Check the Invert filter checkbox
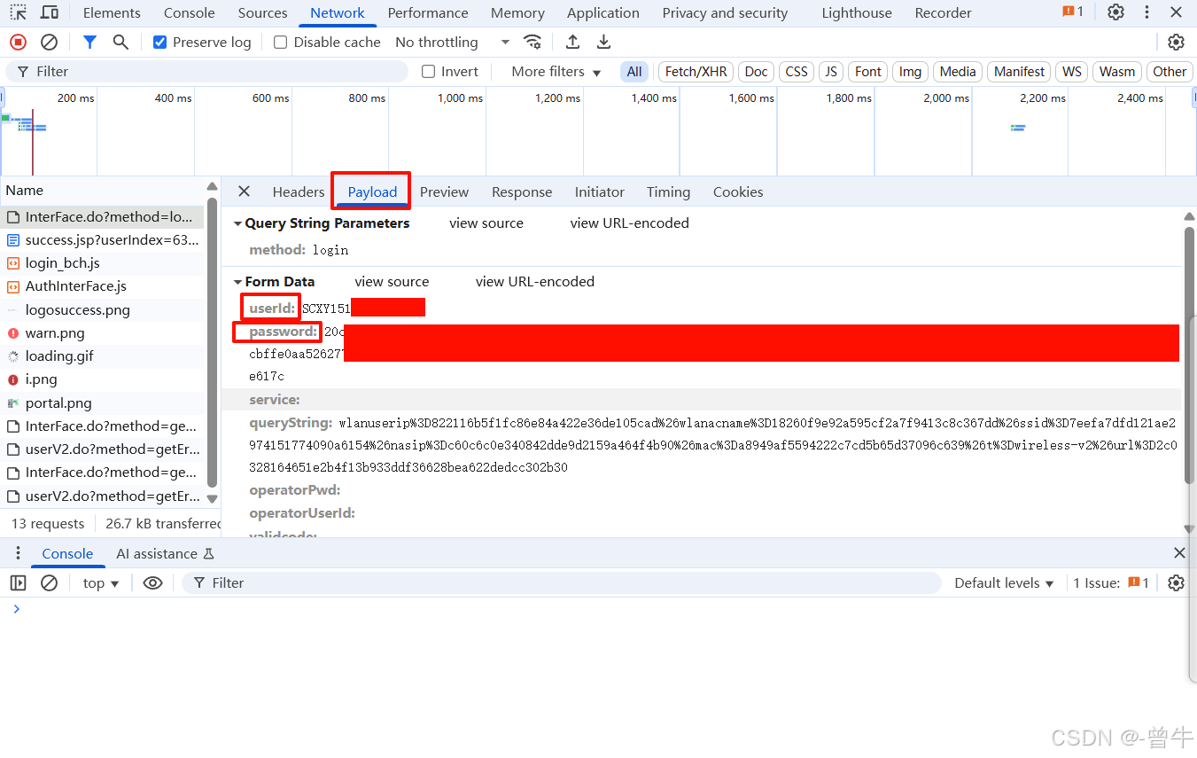Screen dimensions: 1197x758 [428, 71]
